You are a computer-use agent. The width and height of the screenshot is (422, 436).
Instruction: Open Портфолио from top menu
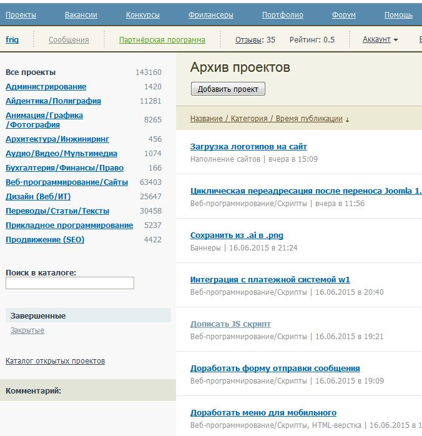pos(282,15)
